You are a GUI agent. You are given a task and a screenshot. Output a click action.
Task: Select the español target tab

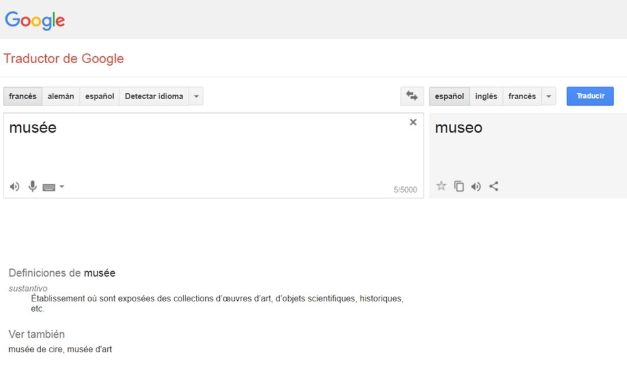click(x=449, y=96)
